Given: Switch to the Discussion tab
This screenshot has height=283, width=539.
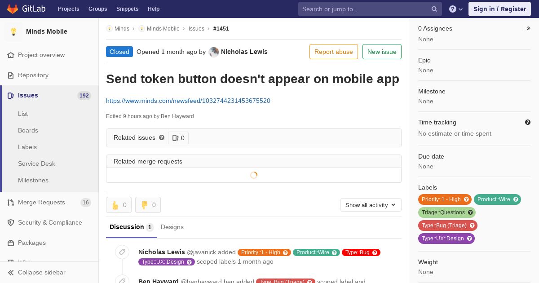Looking at the screenshot, I should click(132, 227).
